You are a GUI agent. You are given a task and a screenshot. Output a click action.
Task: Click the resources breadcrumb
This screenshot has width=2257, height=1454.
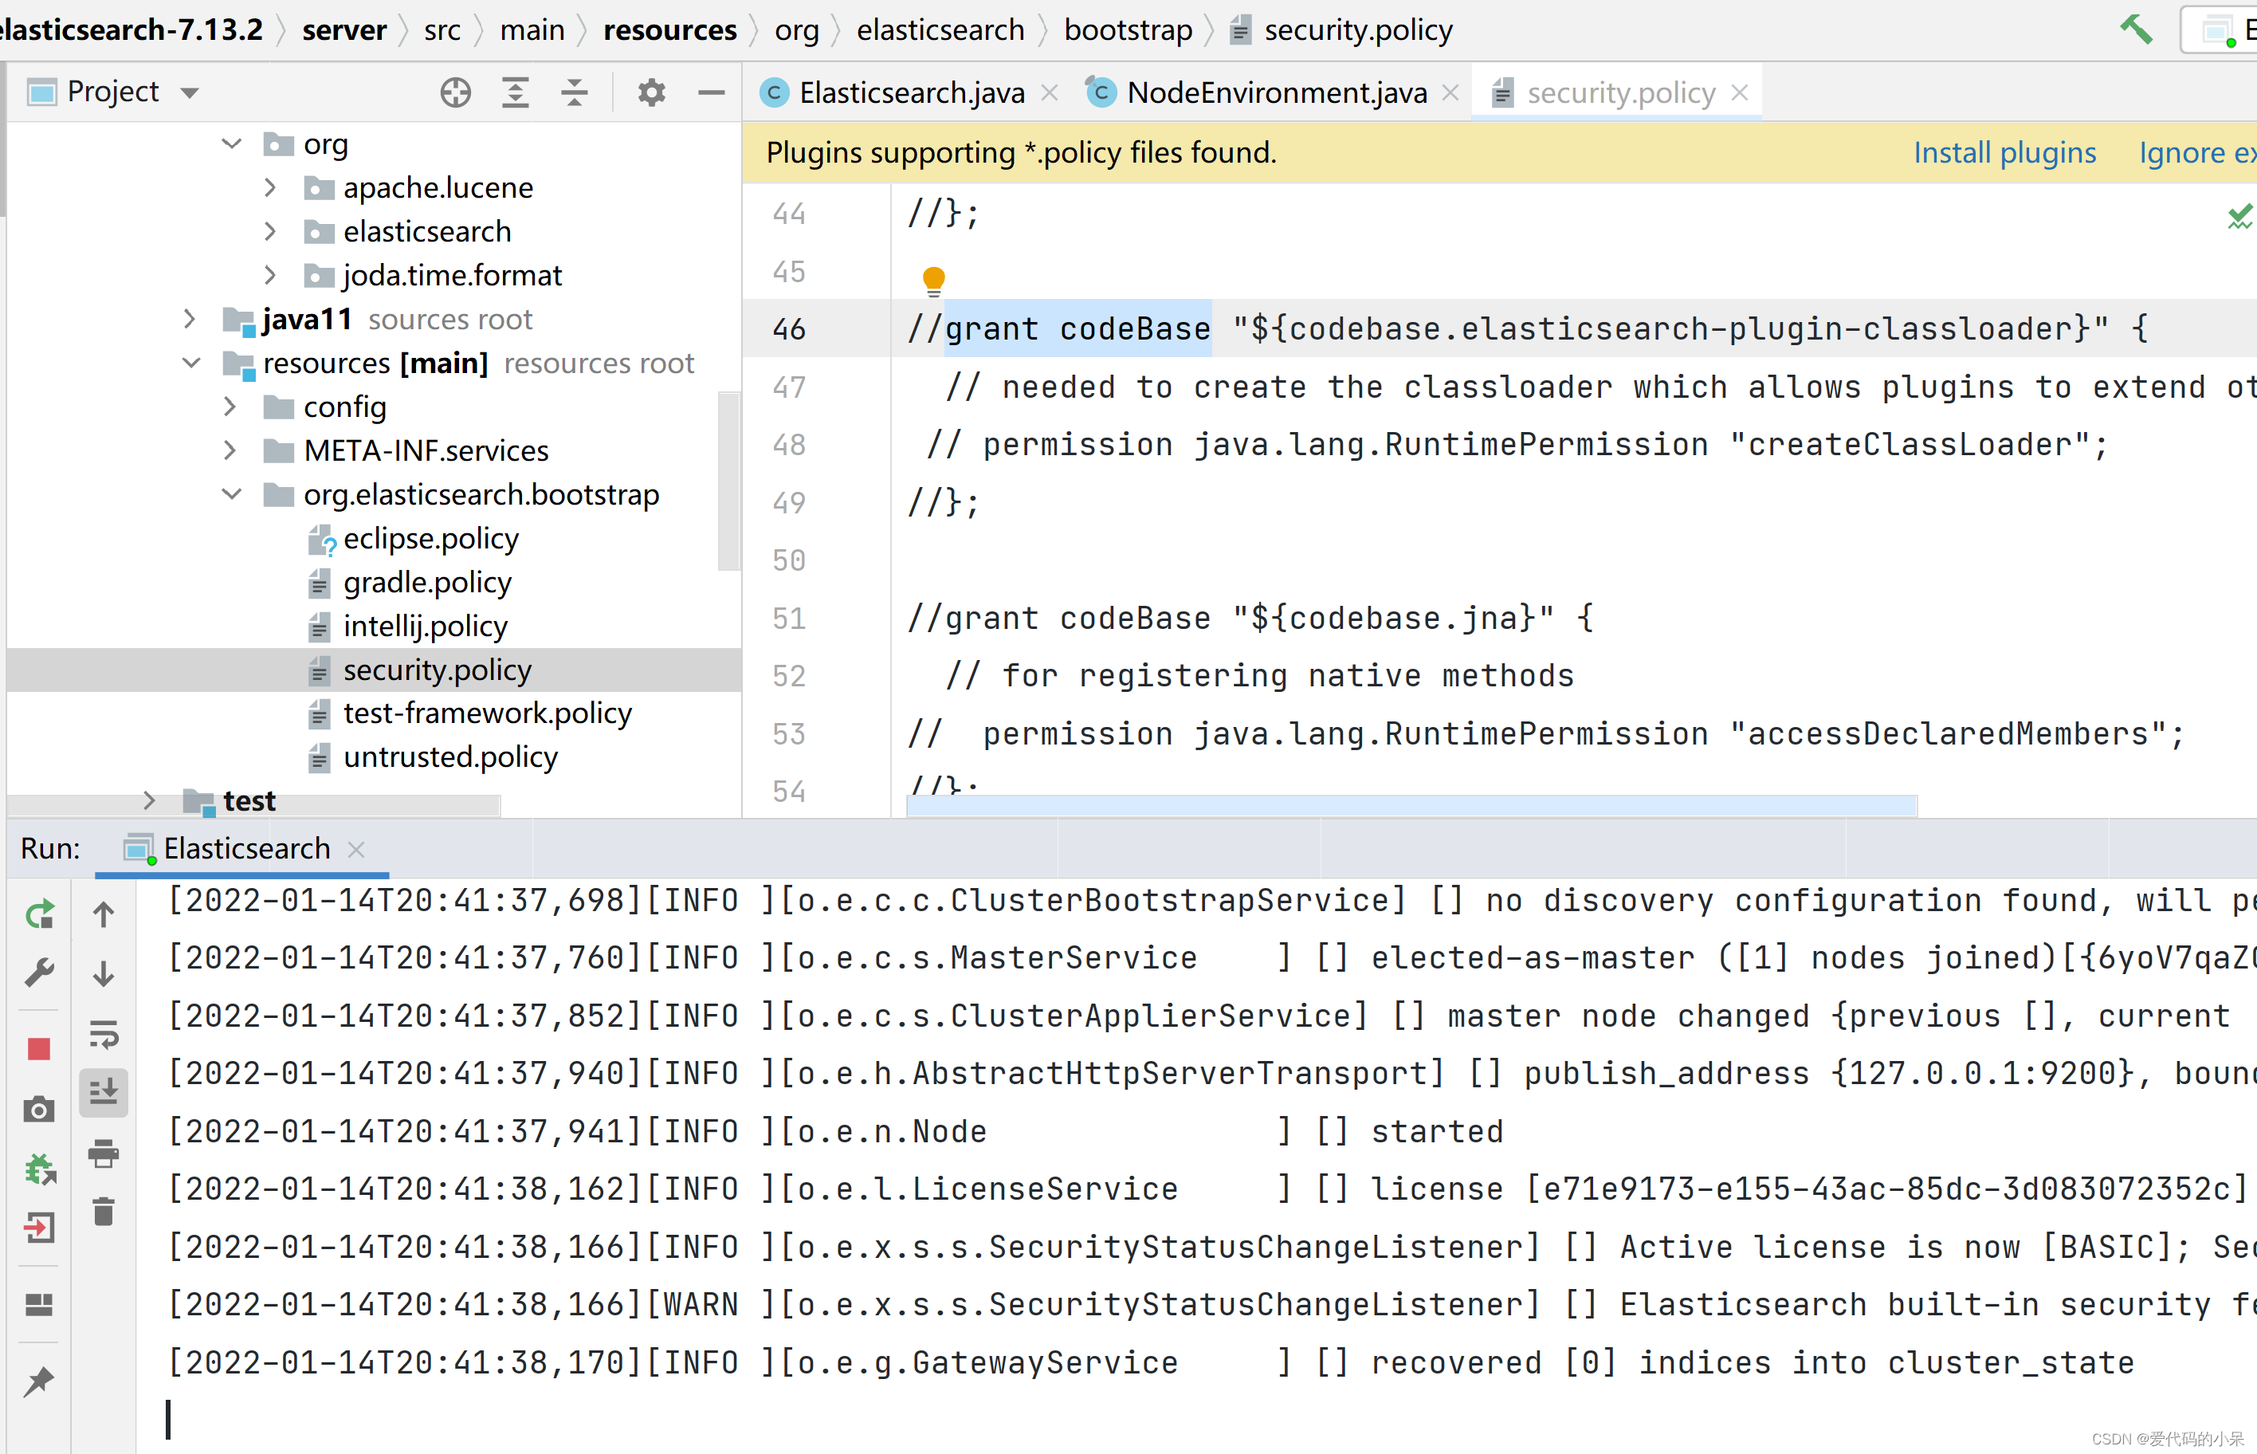[670, 30]
